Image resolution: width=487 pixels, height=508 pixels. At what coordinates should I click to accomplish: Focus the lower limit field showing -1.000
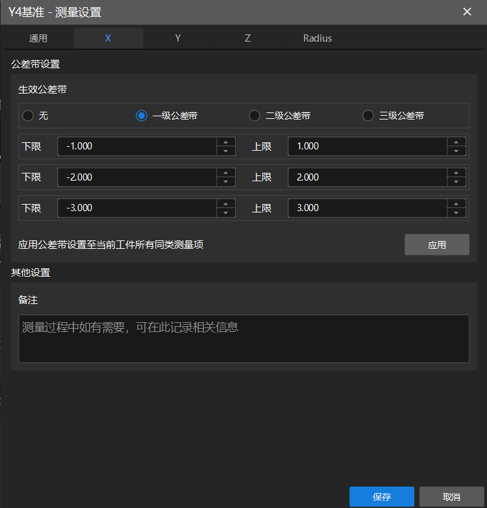coord(136,146)
